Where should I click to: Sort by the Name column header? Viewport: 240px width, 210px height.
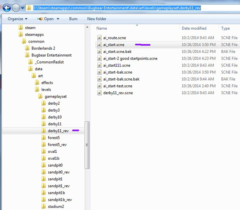[x=102, y=28]
